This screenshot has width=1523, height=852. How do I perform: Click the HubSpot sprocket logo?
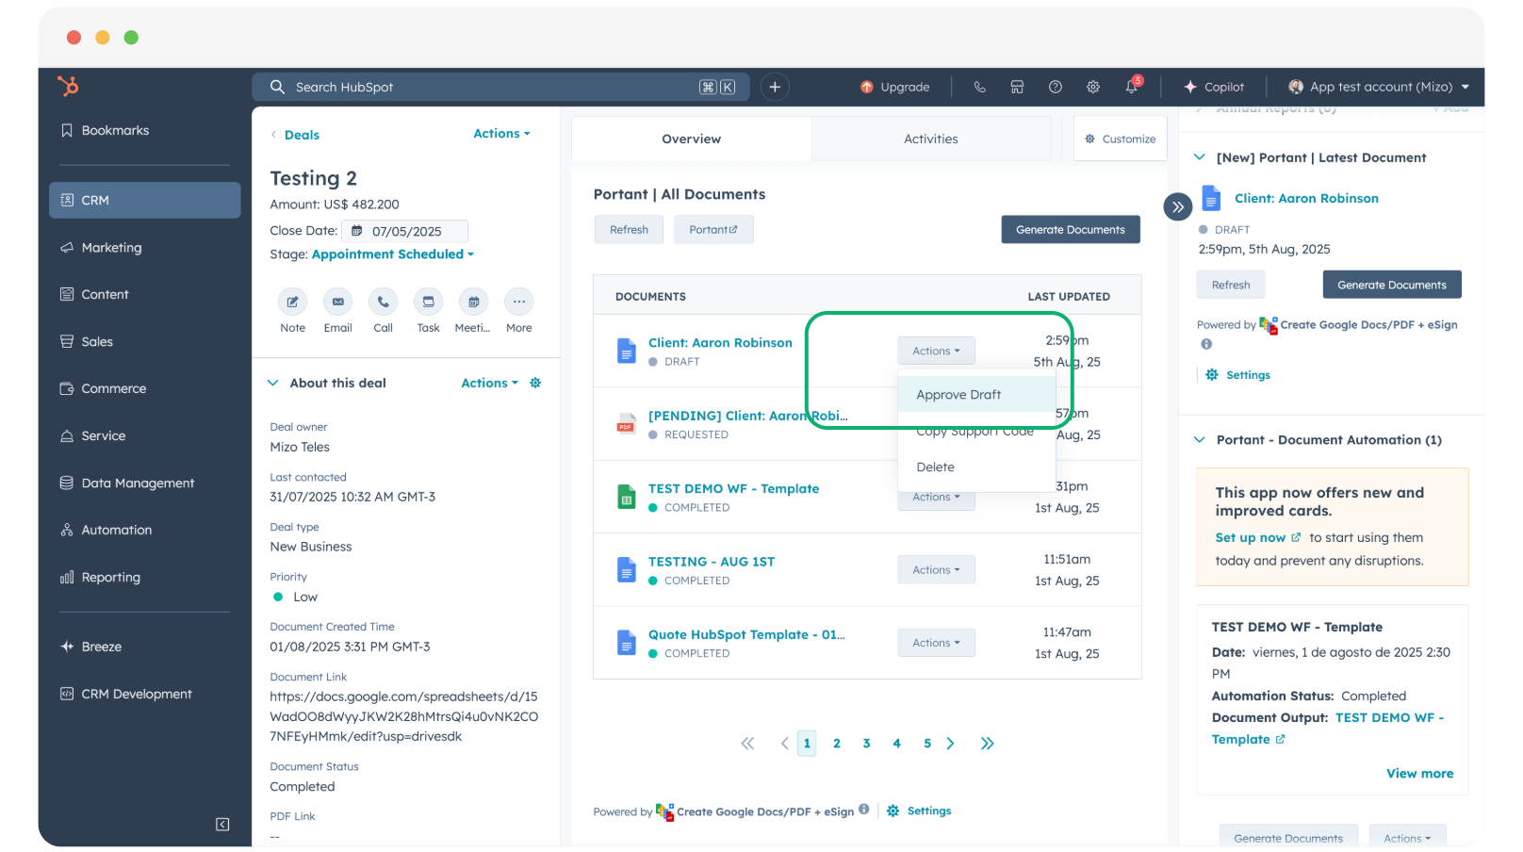point(68,87)
